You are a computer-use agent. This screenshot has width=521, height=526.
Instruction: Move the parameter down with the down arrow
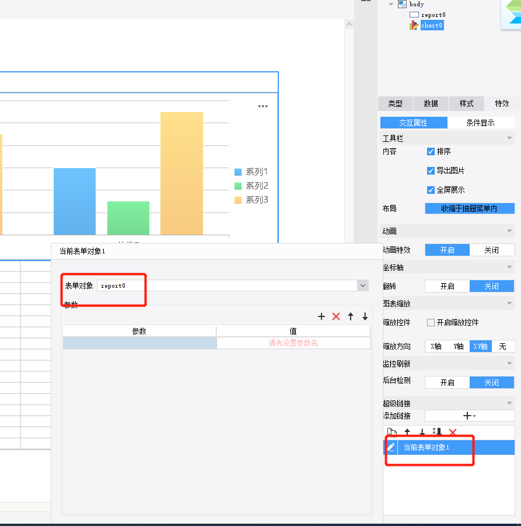pos(365,316)
